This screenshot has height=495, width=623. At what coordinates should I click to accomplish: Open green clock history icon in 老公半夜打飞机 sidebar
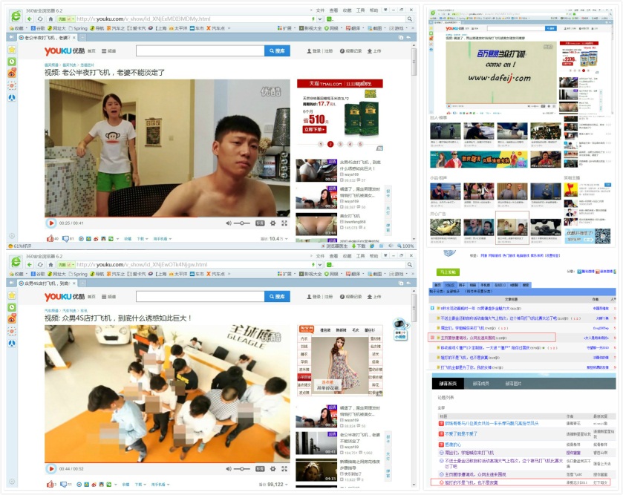pos(12,62)
